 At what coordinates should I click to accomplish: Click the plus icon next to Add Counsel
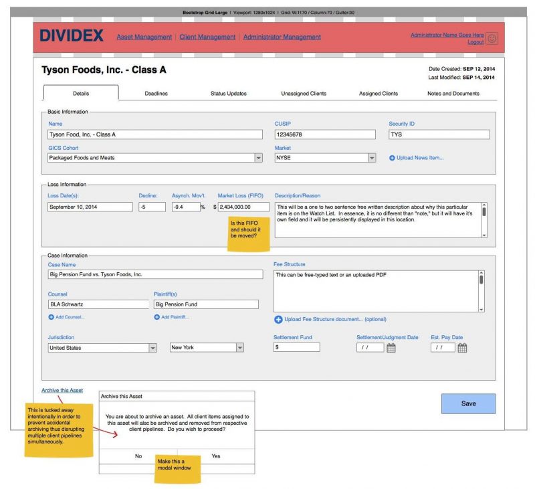[51, 317]
